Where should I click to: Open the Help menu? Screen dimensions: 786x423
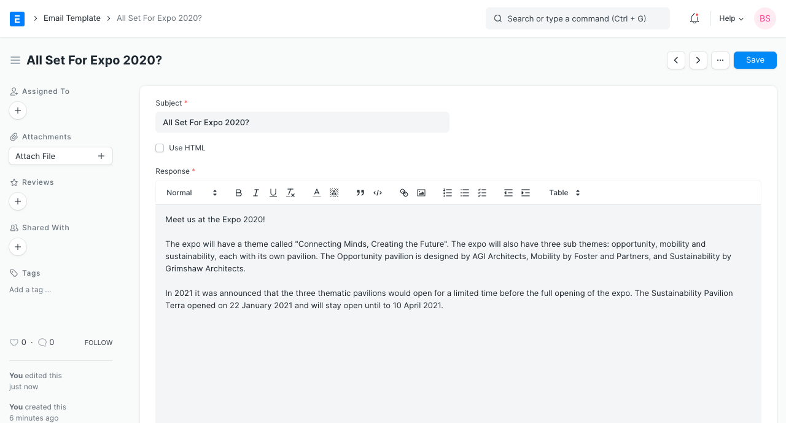pos(731,18)
